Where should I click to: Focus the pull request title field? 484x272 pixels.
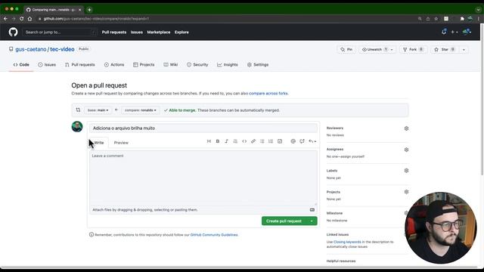(203, 128)
